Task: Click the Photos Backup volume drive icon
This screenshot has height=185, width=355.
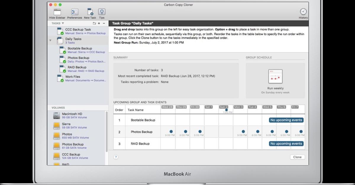Action: [x=57, y=146]
